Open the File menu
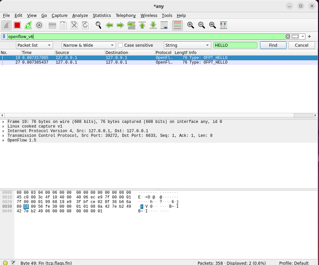This screenshot has height=265, width=319. coord(6,16)
